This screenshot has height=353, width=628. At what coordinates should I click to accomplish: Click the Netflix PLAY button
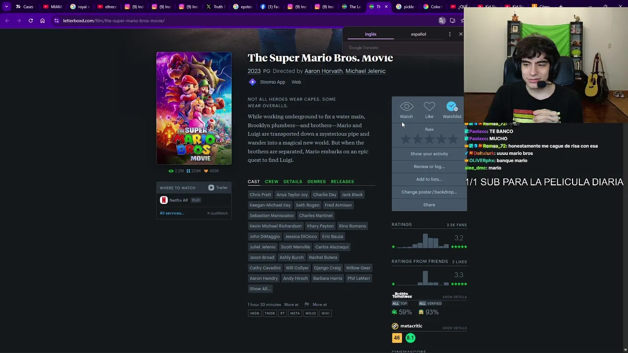(x=196, y=200)
